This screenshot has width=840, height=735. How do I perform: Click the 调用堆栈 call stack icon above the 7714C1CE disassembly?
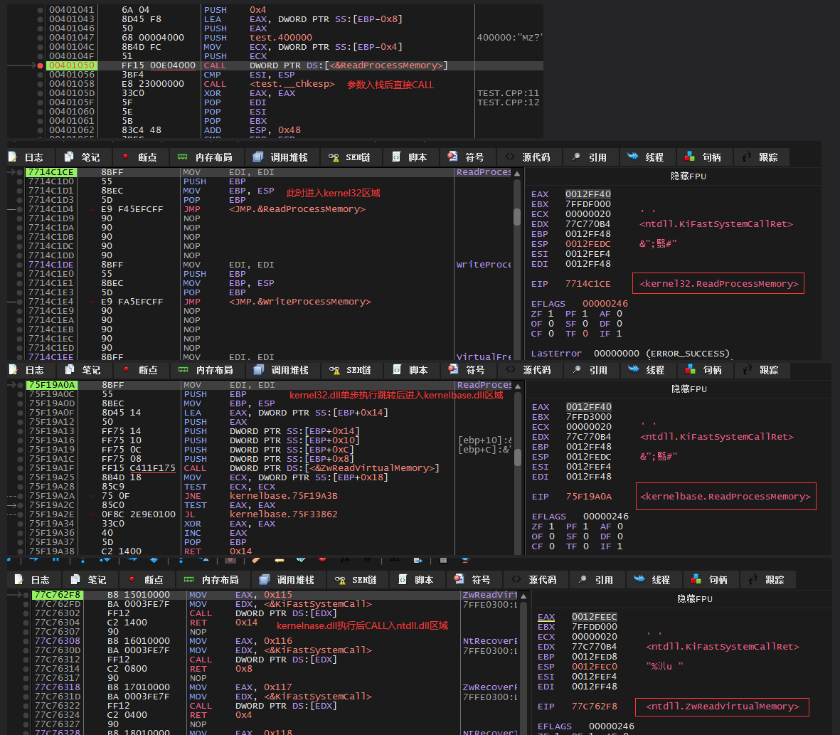point(257,157)
